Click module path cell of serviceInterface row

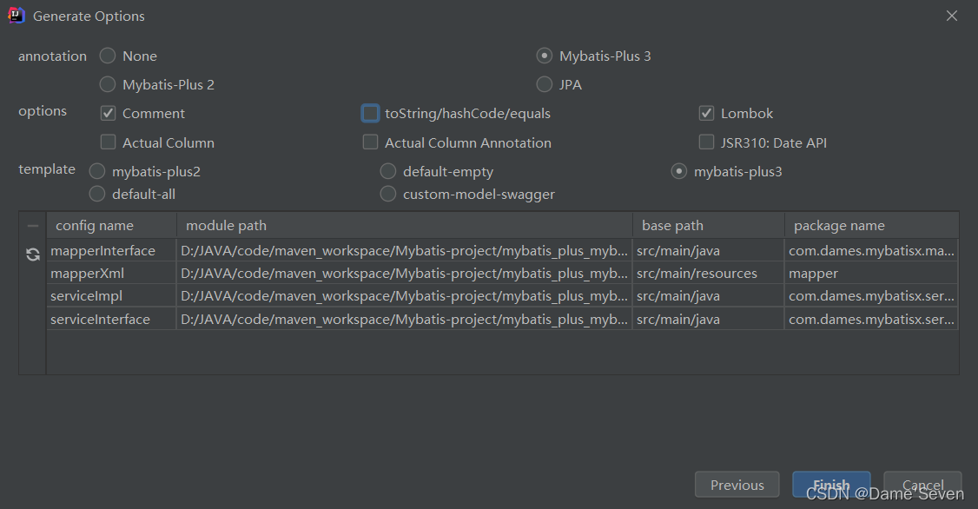click(x=405, y=320)
